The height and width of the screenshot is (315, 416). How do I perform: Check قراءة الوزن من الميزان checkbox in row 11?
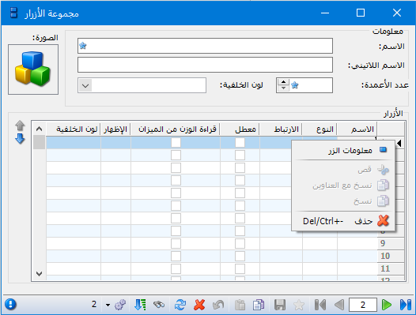(x=176, y=269)
